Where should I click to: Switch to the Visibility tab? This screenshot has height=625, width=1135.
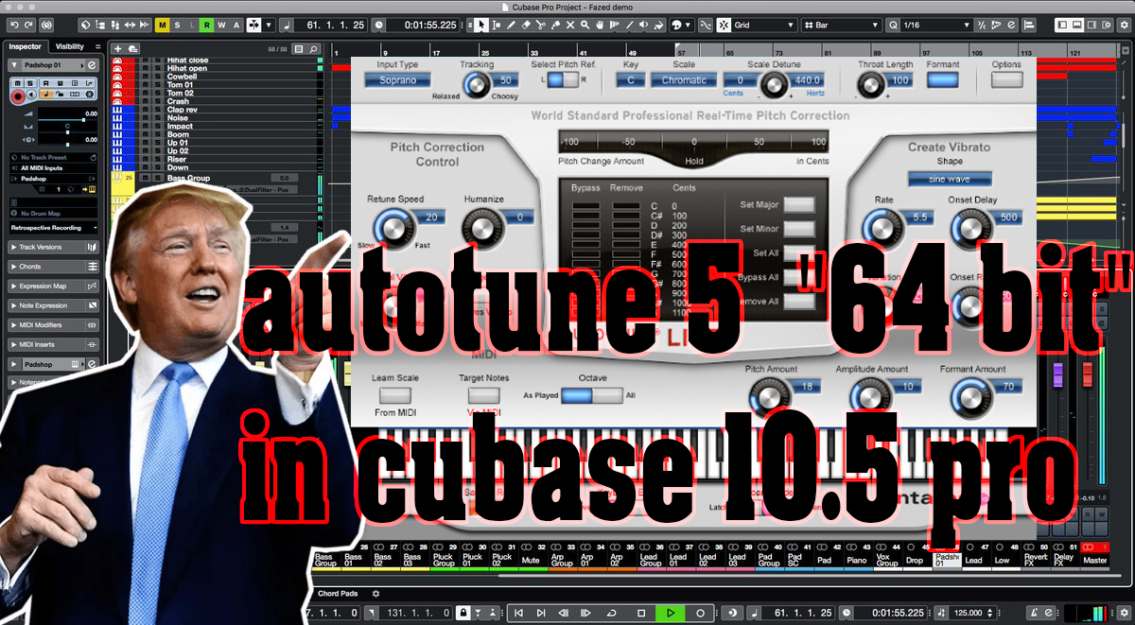point(69,46)
